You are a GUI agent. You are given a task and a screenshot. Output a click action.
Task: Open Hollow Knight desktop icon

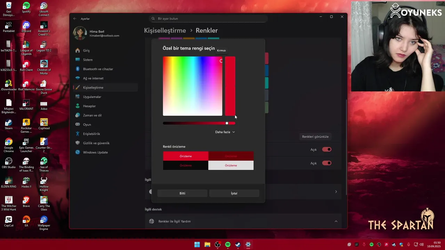click(x=44, y=184)
